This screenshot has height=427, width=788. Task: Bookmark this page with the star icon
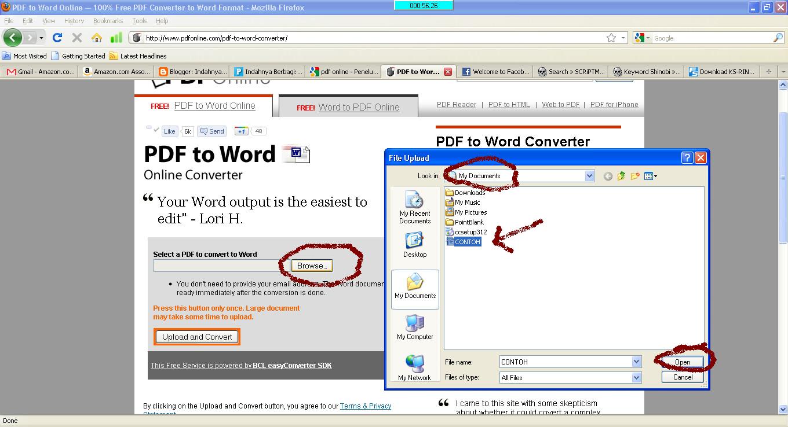(611, 38)
